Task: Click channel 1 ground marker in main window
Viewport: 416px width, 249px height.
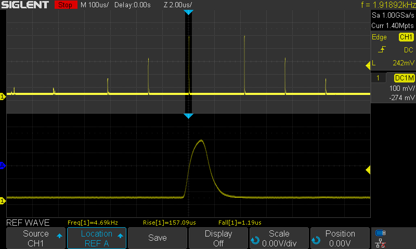Action: coord(3,96)
